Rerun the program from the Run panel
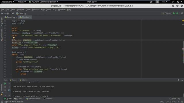Image resolution: width=184 pixels, height=103 pixels. (x=5, y=84)
